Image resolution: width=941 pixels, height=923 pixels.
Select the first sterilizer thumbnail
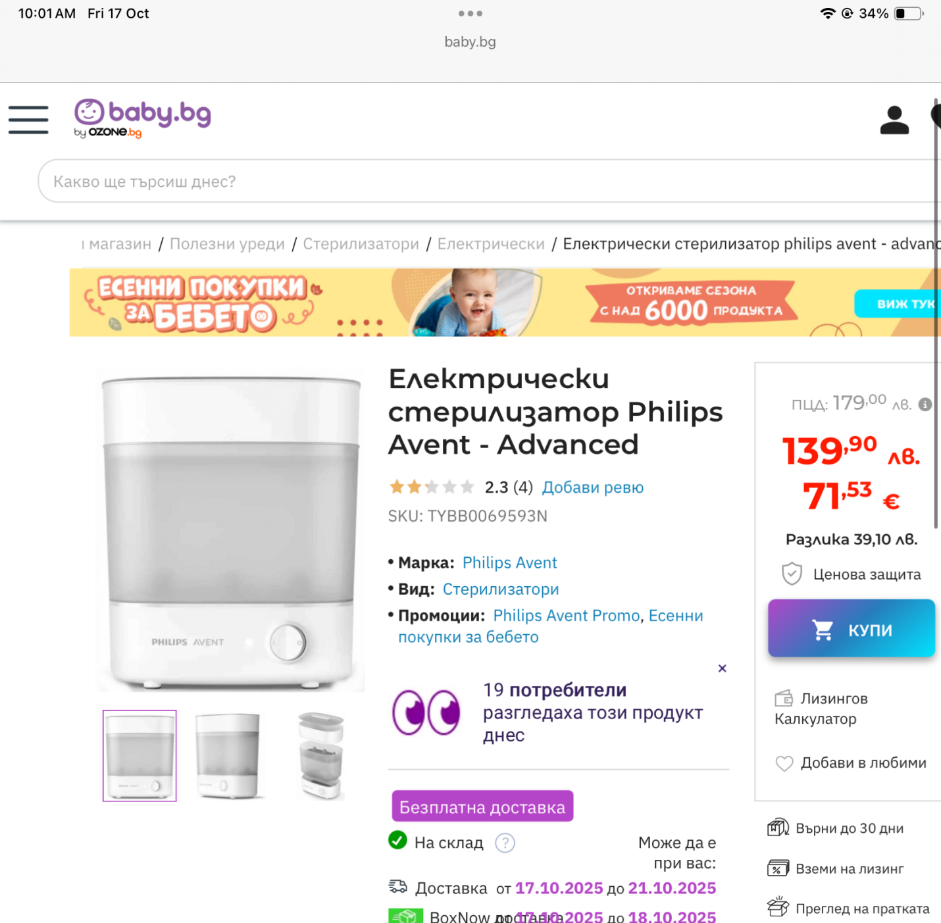[x=140, y=756]
